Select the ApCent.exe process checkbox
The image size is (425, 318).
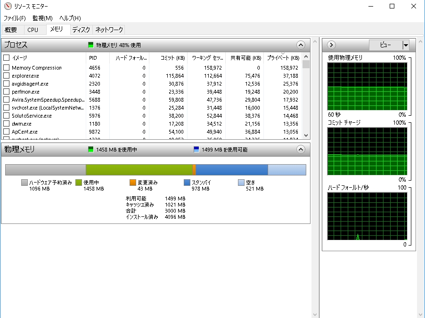pyautogui.click(x=7, y=132)
